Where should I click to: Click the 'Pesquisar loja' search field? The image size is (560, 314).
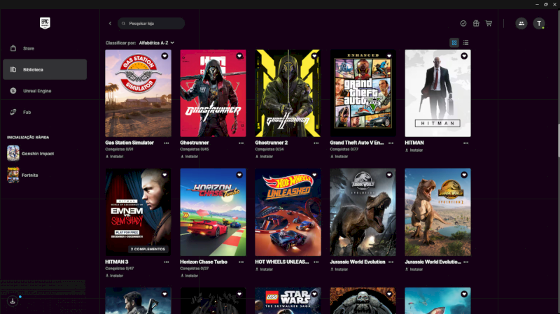pyautogui.click(x=154, y=23)
